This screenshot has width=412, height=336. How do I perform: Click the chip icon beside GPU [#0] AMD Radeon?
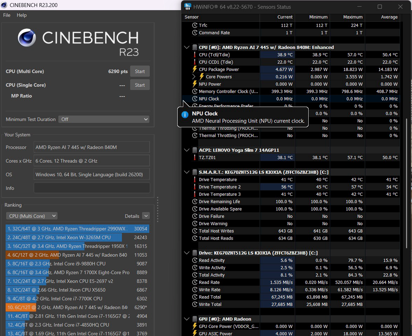click(x=195, y=319)
